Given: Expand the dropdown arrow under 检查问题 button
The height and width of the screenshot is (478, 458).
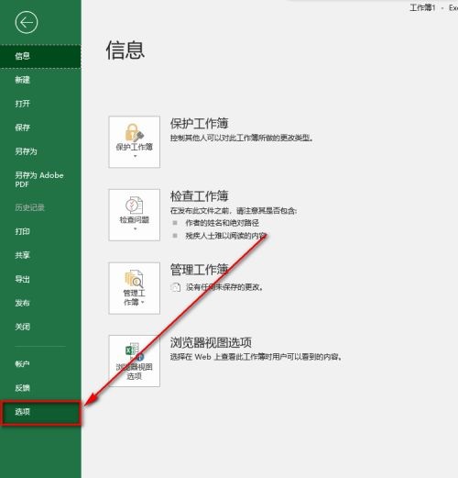Looking at the screenshot, I should coord(135,228).
